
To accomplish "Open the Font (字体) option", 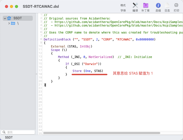I will pyautogui.click(x=123, y=10).
